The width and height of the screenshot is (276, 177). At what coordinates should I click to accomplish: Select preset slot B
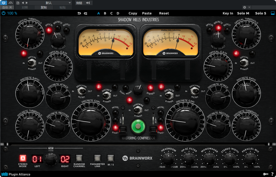click(x=105, y=13)
